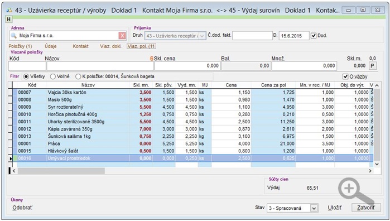Screen dimensions: 390x221
Task: Click the row selector of Vajcia row
Action: (11, 92)
